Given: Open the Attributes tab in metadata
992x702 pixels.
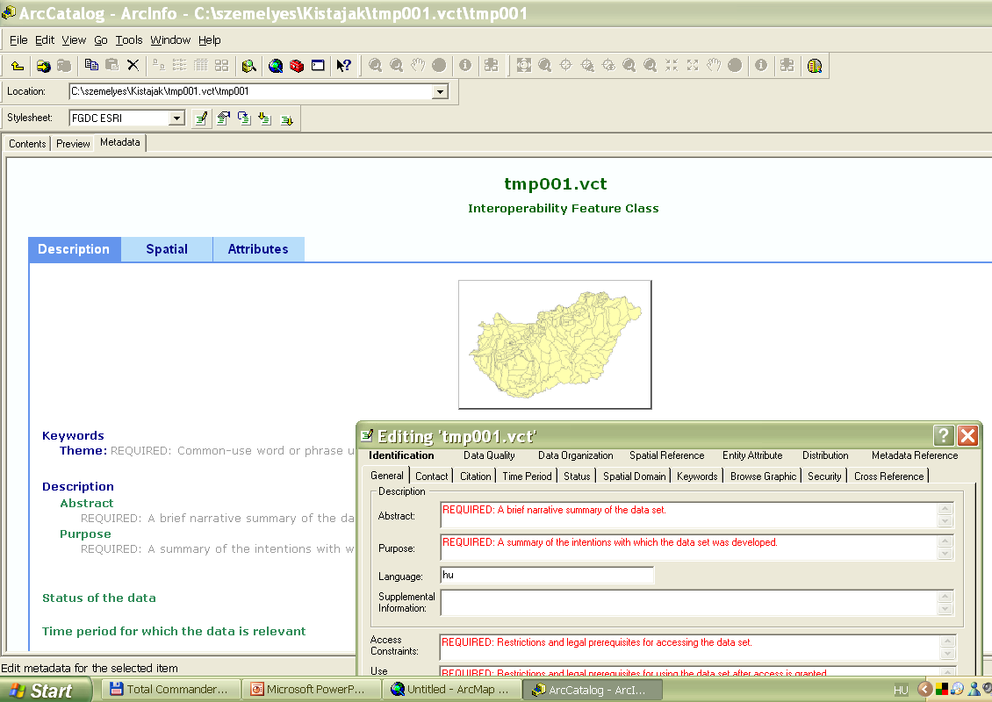Looking at the screenshot, I should 258,249.
